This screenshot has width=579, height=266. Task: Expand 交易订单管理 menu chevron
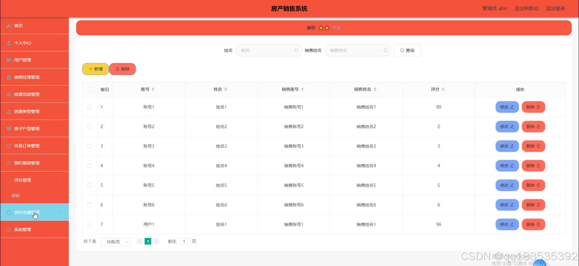pyautogui.click(x=61, y=145)
